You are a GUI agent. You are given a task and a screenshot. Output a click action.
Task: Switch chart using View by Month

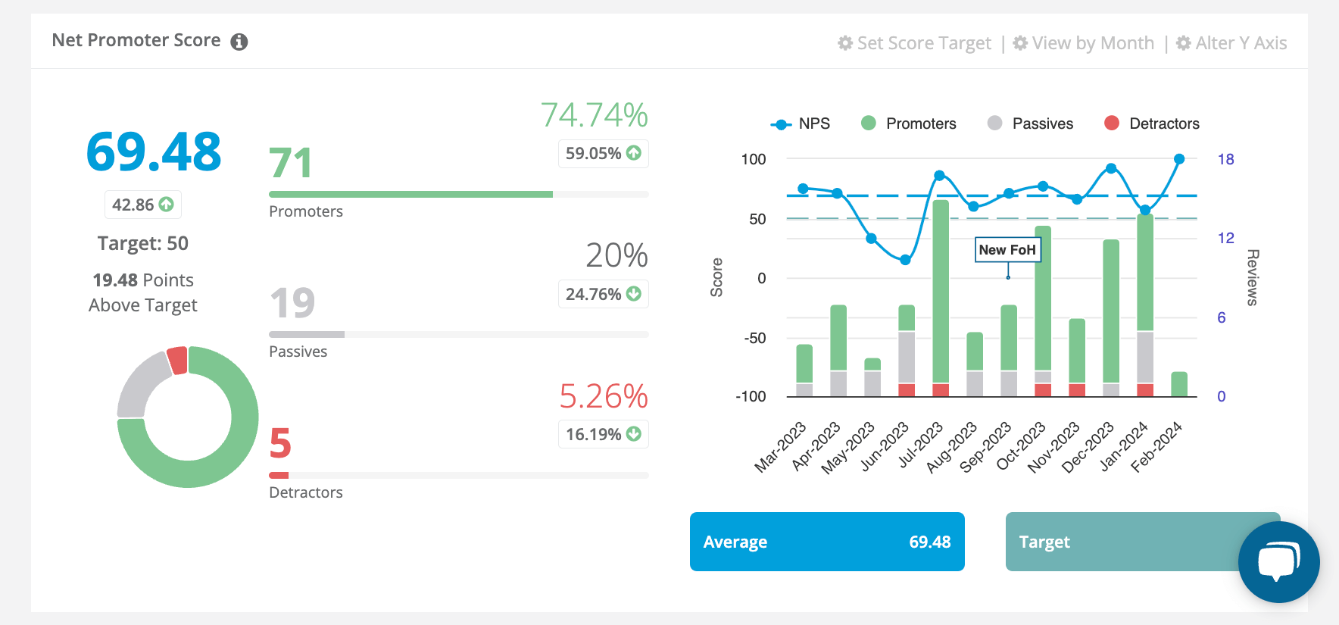[x=1093, y=43]
